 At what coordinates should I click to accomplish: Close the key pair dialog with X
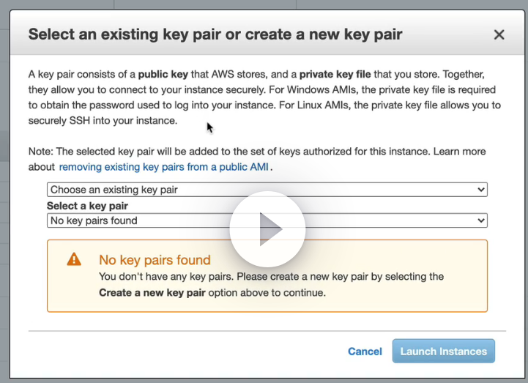pos(499,34)
